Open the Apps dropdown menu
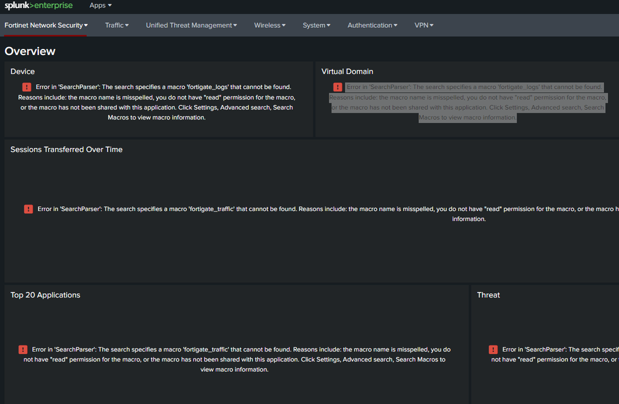The width and height of the screenshot is (619, 404). 100,6
